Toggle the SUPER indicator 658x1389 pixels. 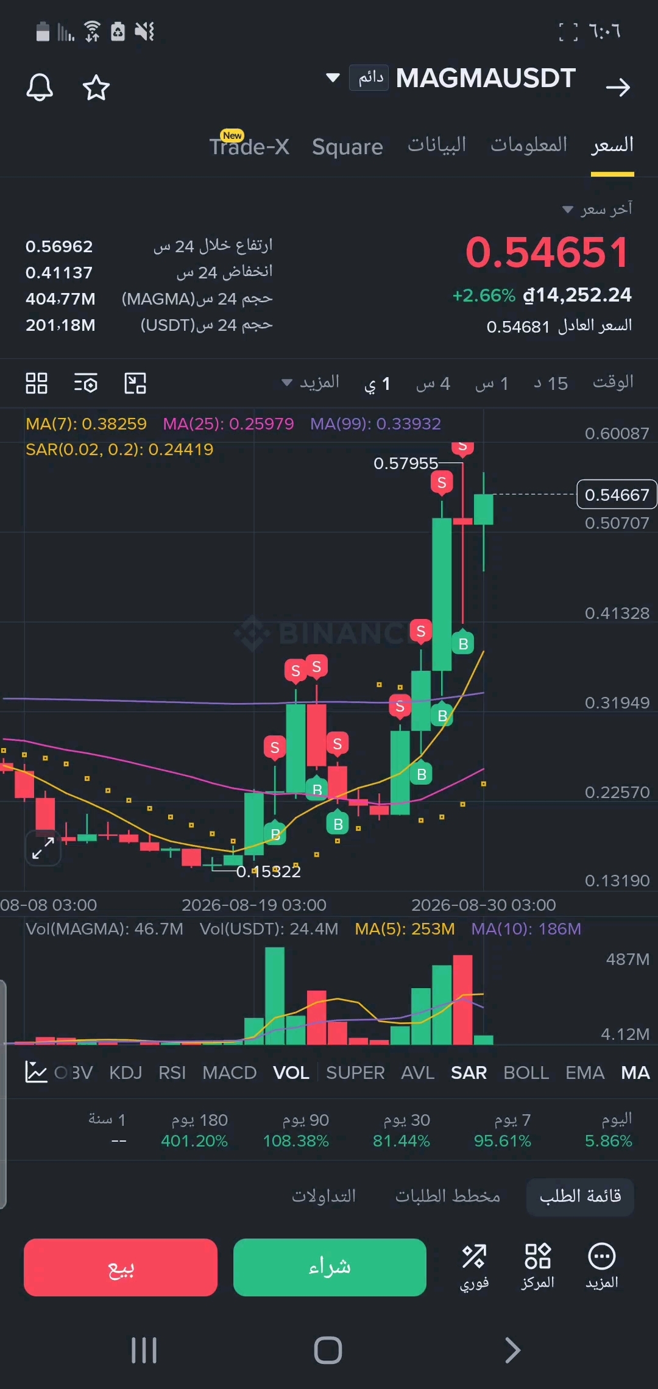pos(355,1073)
